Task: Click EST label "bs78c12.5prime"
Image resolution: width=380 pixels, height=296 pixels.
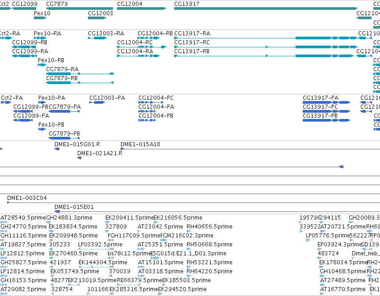Action: point(129,254)
